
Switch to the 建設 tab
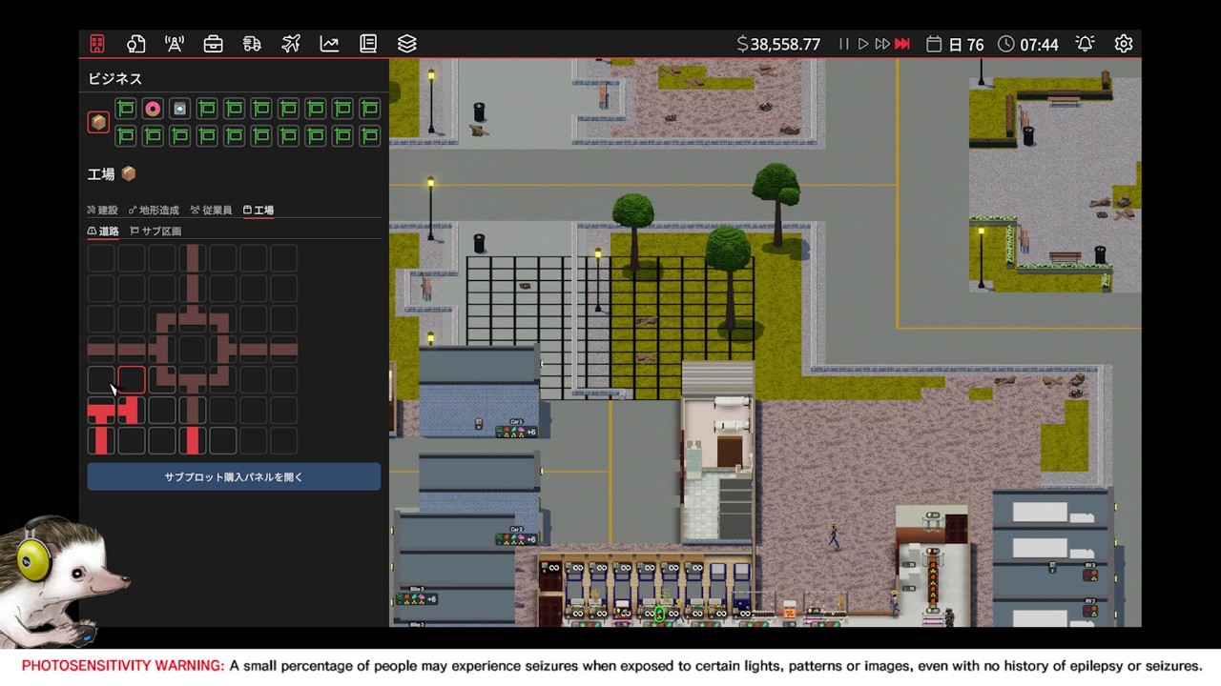click(x=102, y=210)
